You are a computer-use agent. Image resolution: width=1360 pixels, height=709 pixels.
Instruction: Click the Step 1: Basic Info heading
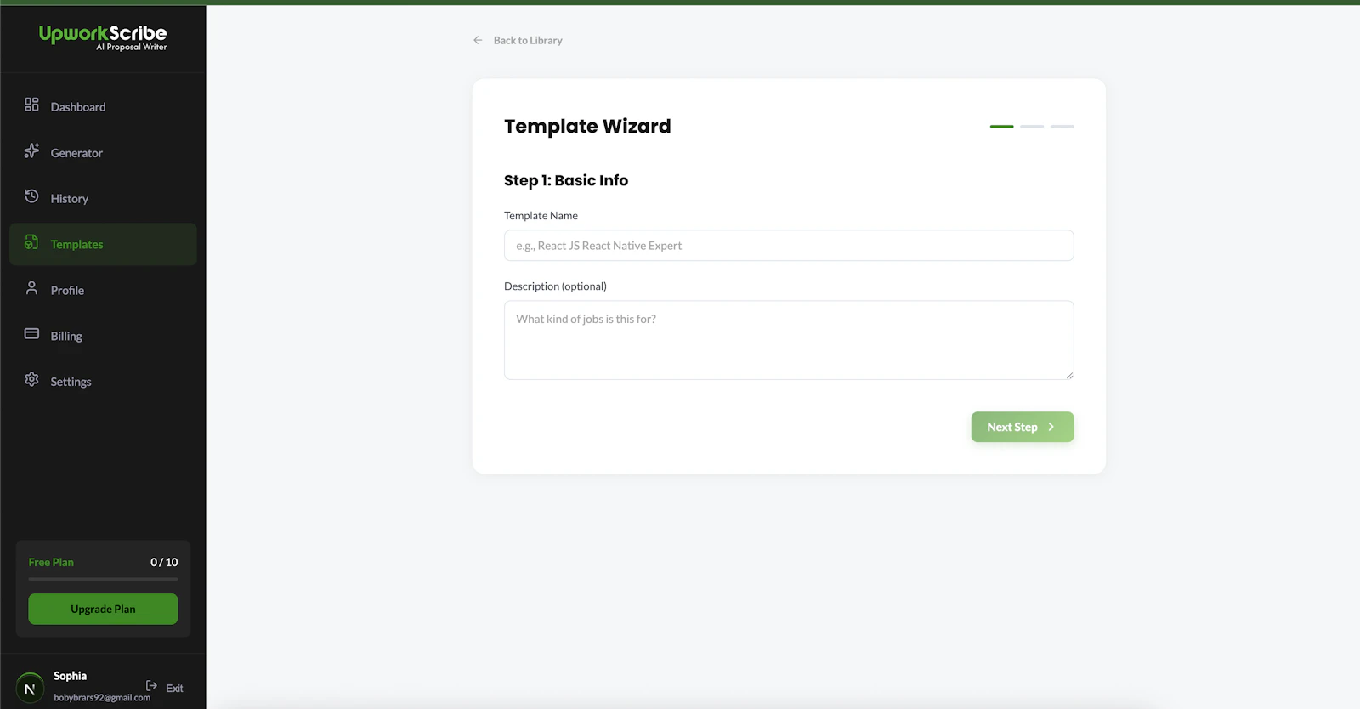pyautogui.click(x=566, y=180)
